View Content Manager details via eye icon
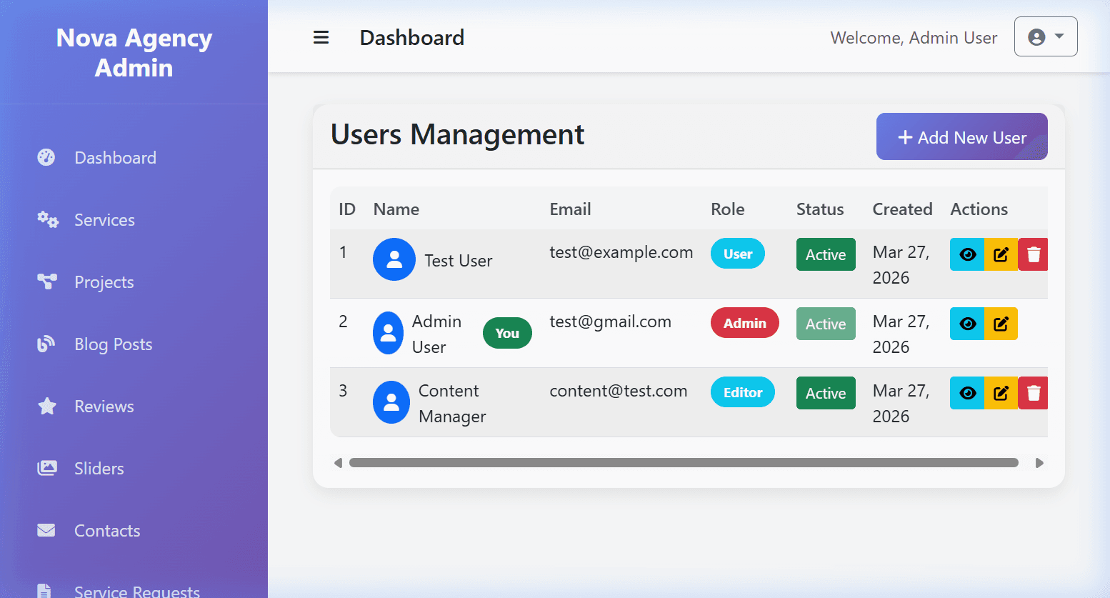This screenshot has height=598, width=1110. [967, 393]
